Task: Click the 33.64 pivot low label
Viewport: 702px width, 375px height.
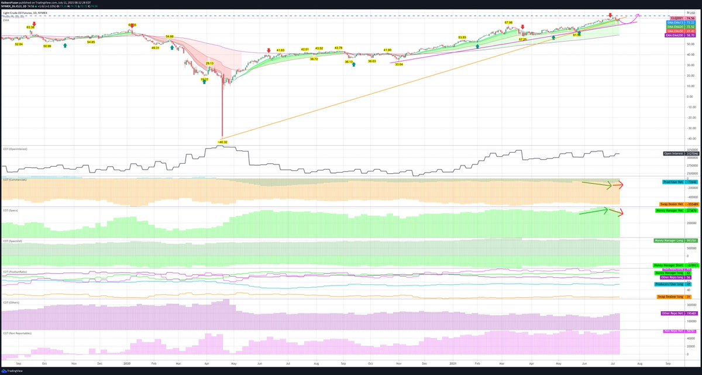Action: pyautogui.click(x=399, y=64)
